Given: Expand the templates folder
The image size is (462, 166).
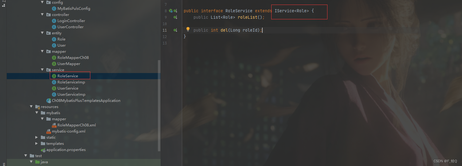Looking at the screenshot, I should pos(37,144).
